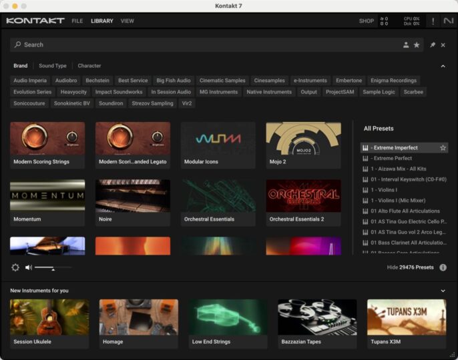Mute the preview speaker icon
Screen dimensions: 458x360
pos(29,267)
